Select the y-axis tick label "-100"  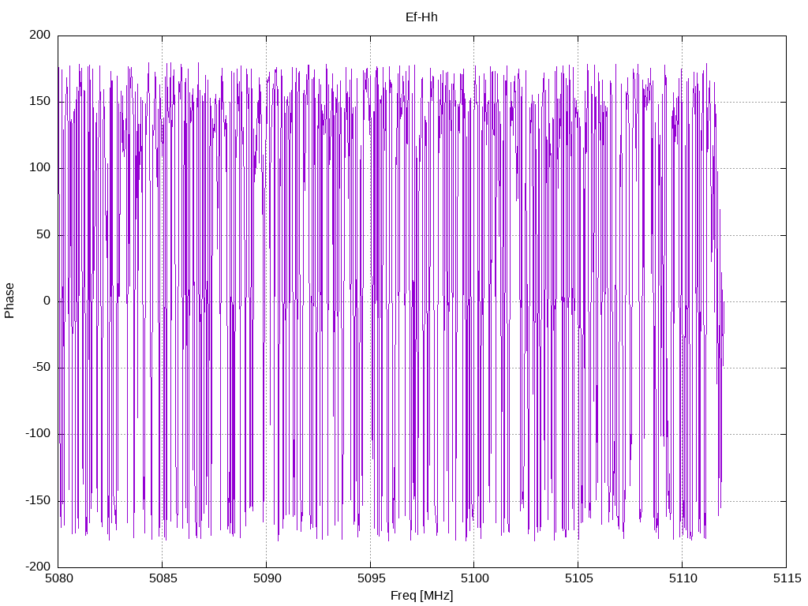38,433
